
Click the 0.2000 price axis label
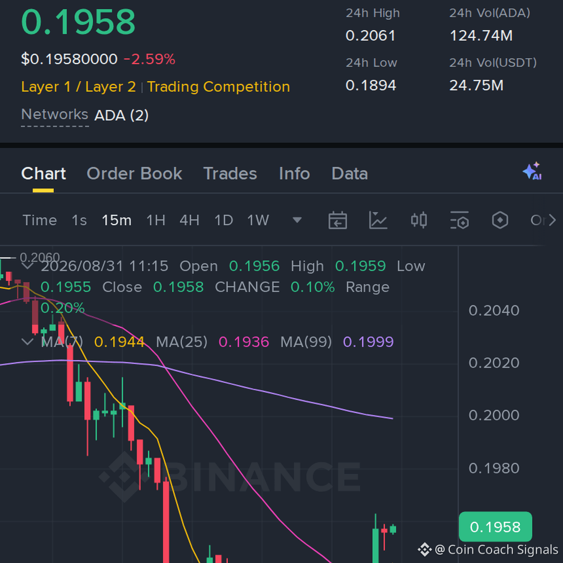494,415
